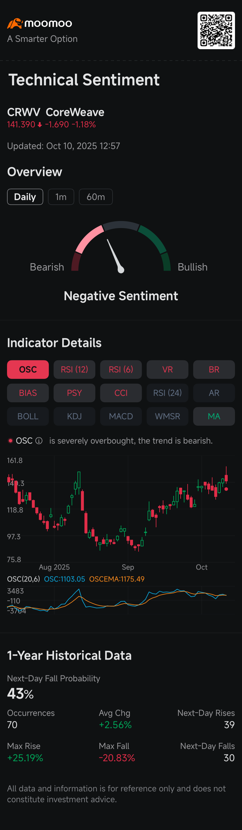242x830 pixels.
Task: Select the RSI (6) indicator
Action: 121,369
